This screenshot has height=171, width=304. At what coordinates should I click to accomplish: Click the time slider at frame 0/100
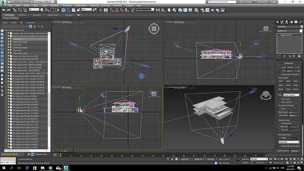(x=64, y=151)
